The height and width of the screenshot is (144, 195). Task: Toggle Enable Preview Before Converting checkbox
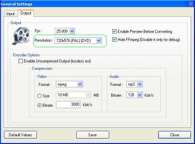[114, 32]
